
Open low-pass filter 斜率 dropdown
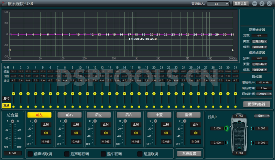tap(260, 70)
